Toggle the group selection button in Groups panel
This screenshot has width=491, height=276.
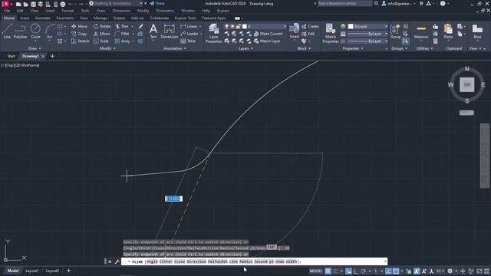[406, 41]
